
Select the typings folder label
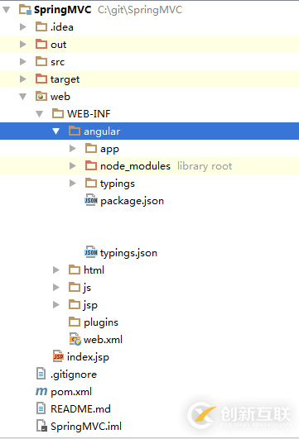[118, 184]
